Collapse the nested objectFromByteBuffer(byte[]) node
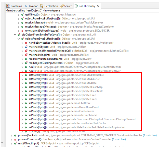 click(19, 39)
